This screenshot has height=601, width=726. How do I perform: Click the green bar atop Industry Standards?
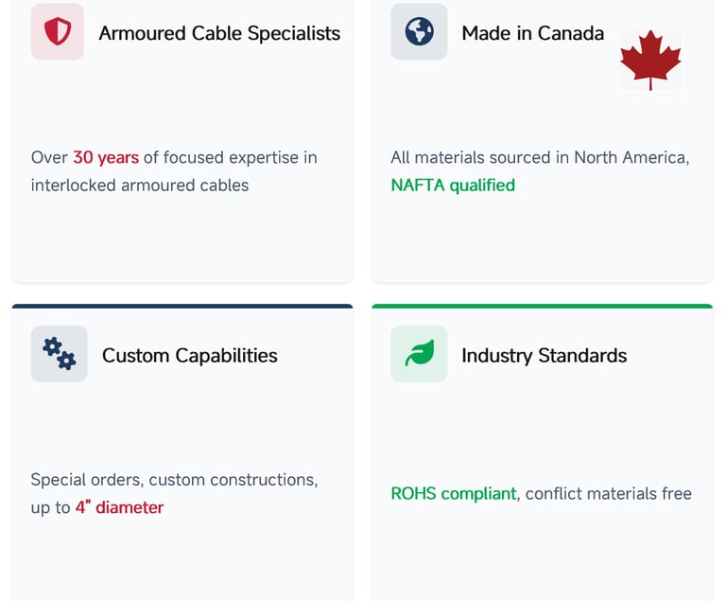[x=543, y=307]
